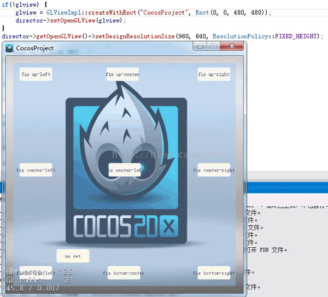The height and width of the screenshot is (297, 328).
Task: Click "GLViewImpl" in the code
Action: click(x=63, y=13)
